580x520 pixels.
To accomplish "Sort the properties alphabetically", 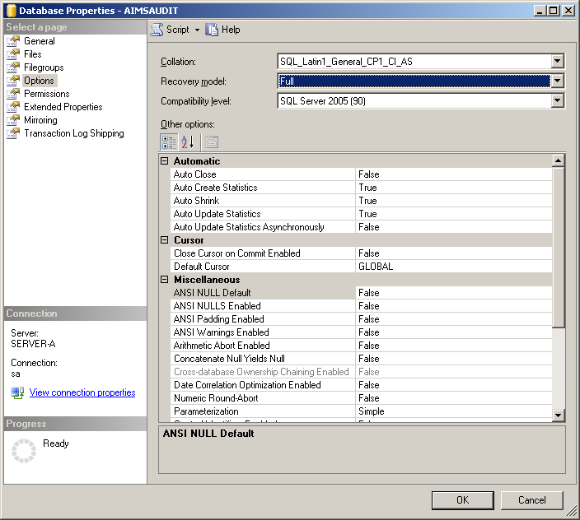I will 188,142.
